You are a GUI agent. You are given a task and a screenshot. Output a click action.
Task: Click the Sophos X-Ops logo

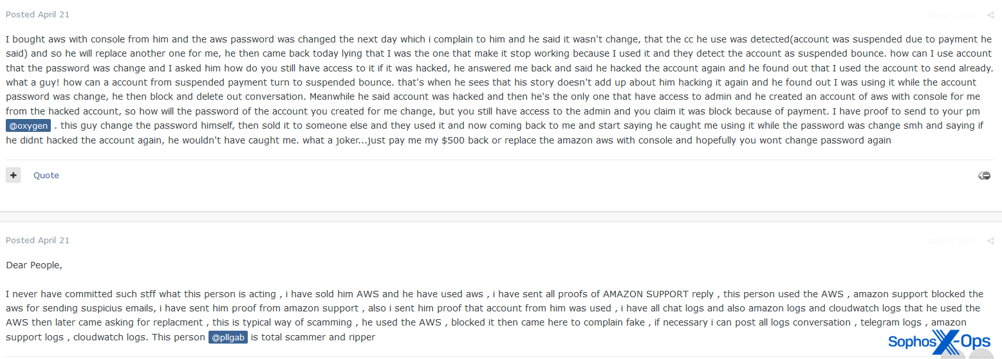pos(939,341)
